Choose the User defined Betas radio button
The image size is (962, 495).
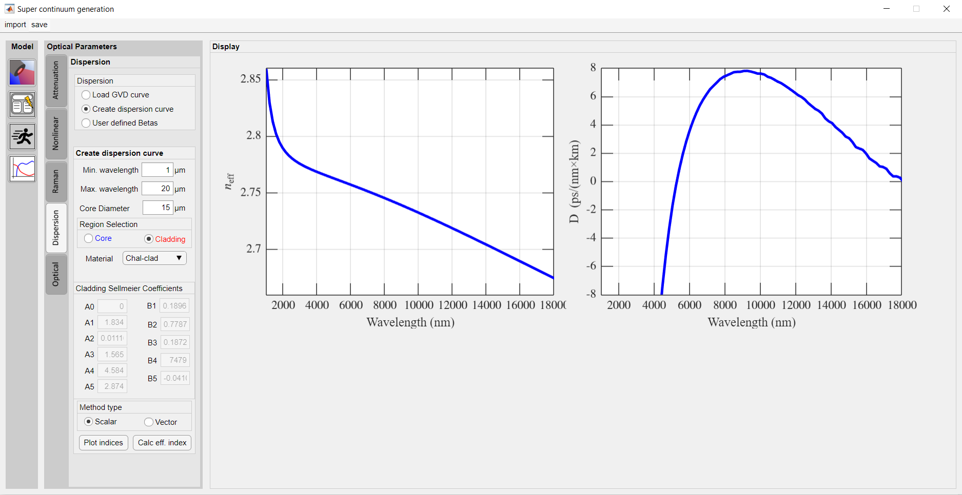click(x=86, y=123)
